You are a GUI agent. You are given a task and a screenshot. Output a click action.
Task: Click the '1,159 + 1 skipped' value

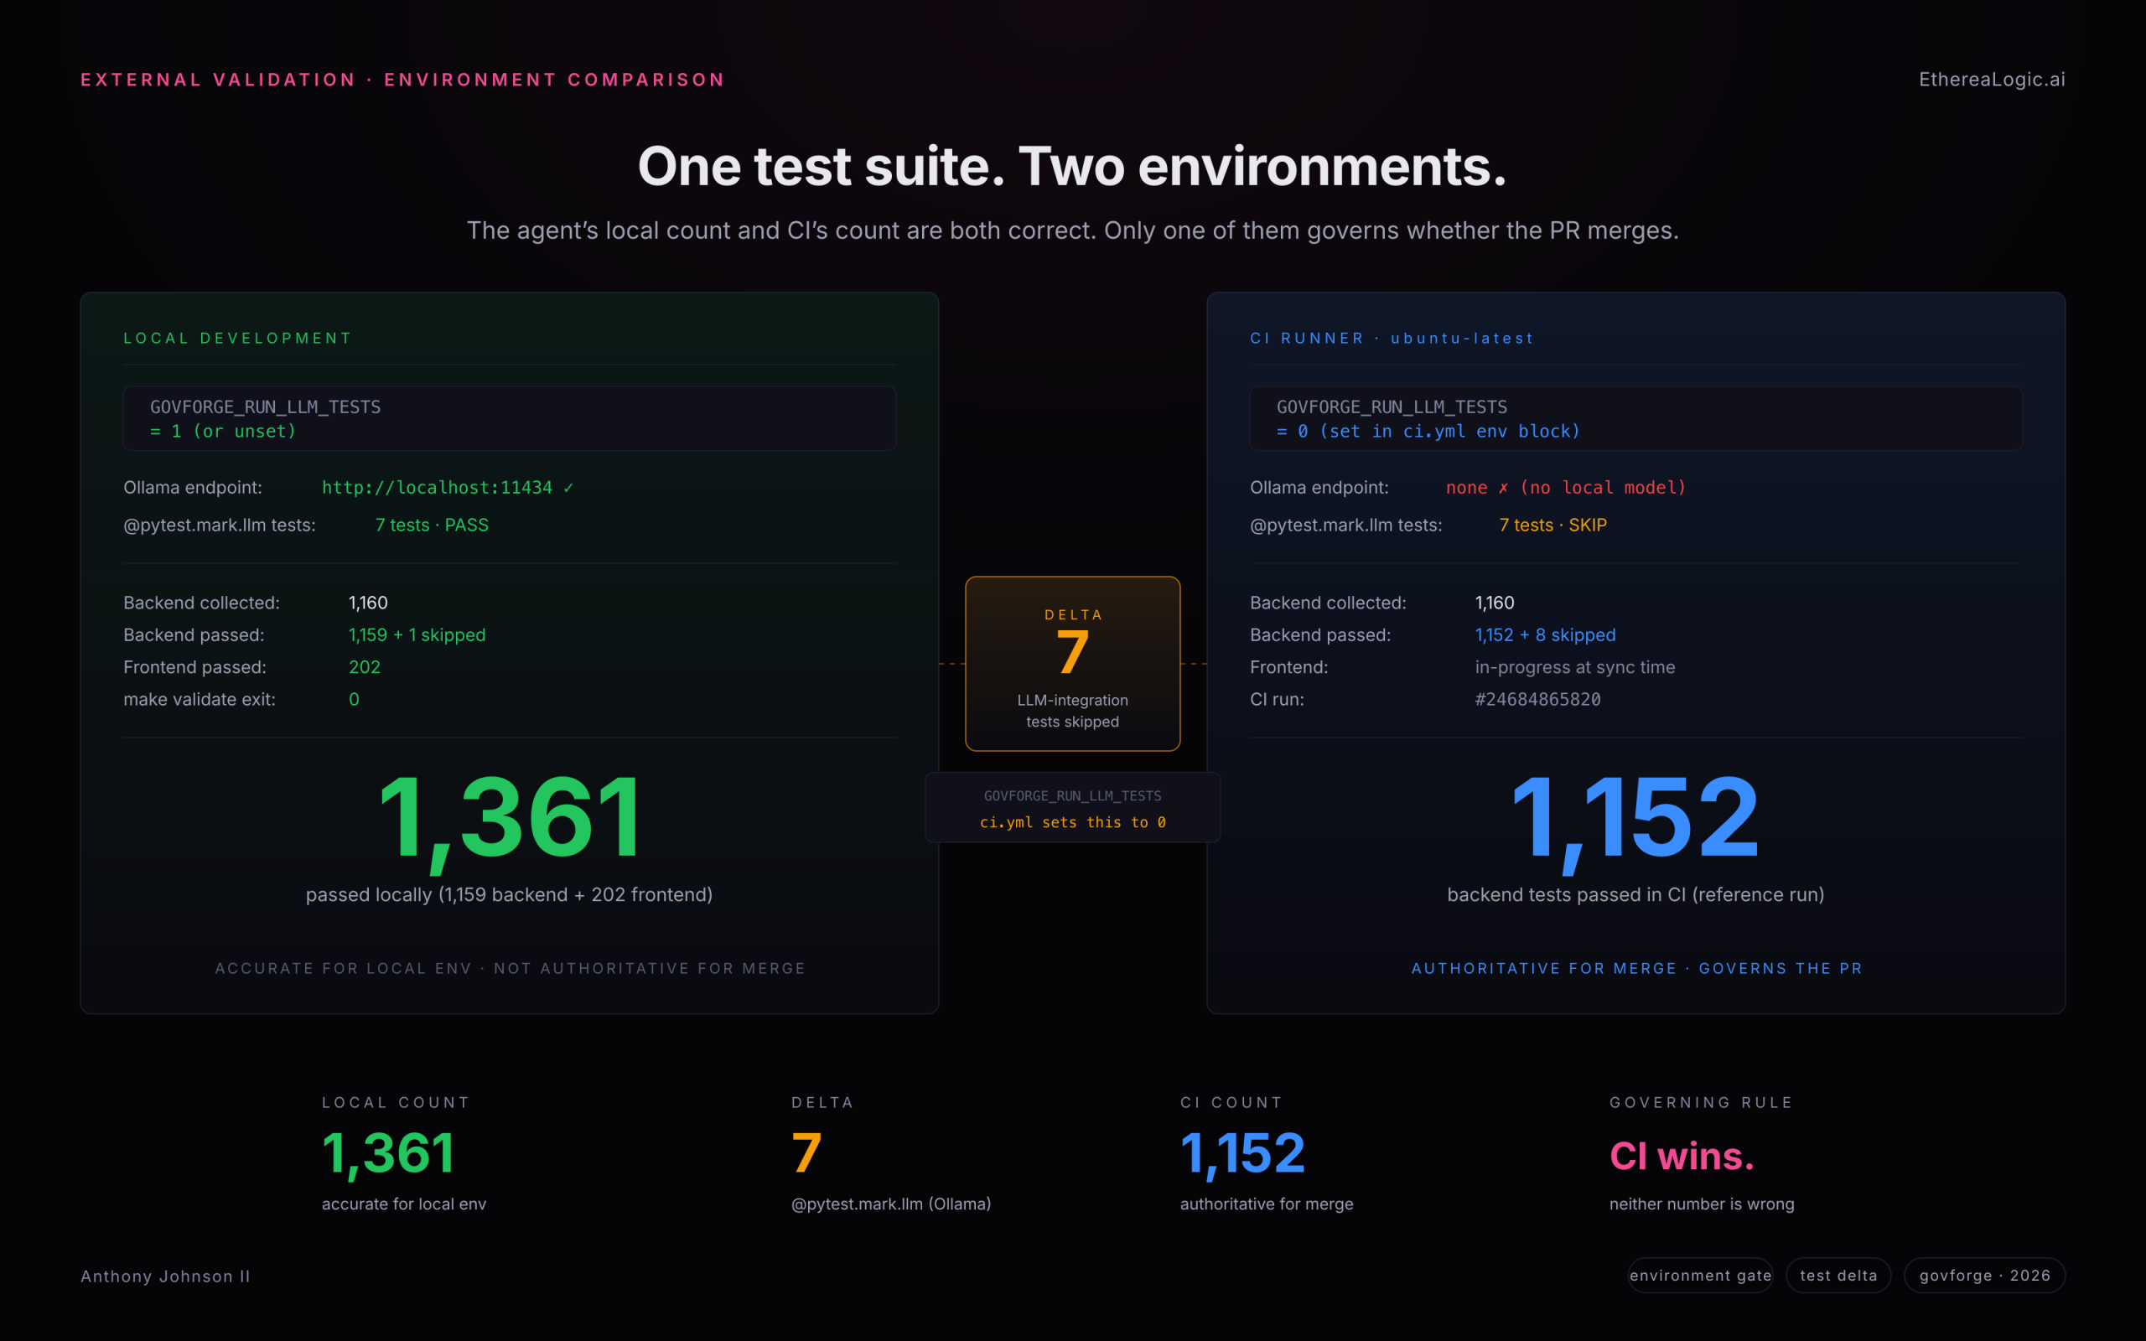tap(417, 635)
